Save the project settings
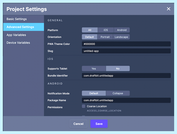177x134 pixels. click(x=99, y=124)
